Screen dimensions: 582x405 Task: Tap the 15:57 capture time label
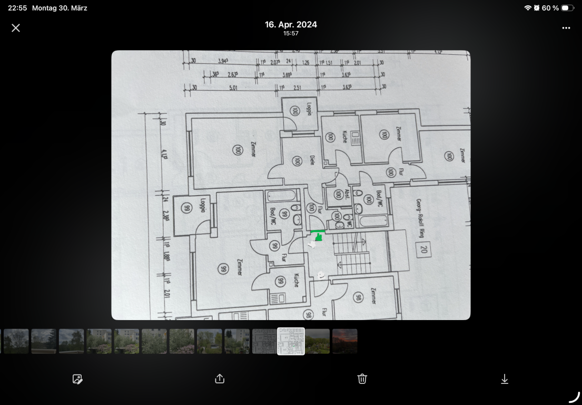tap(291, 33)
